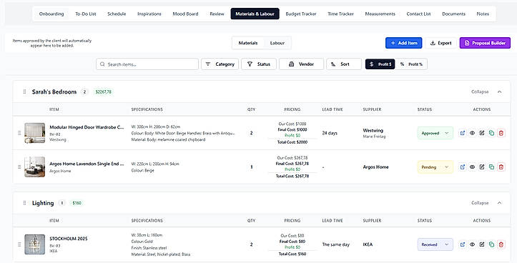Open the Mood Board tab
This screenshot has height=263, width=517.
pyautogui.click(x=185, y=14)
